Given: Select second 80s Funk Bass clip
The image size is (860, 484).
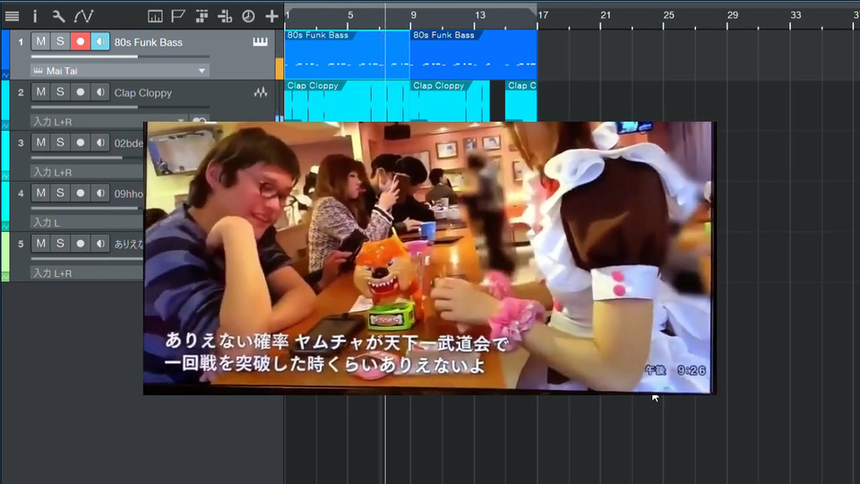Looking at the screenshot, I should click(x=473, y=55).
